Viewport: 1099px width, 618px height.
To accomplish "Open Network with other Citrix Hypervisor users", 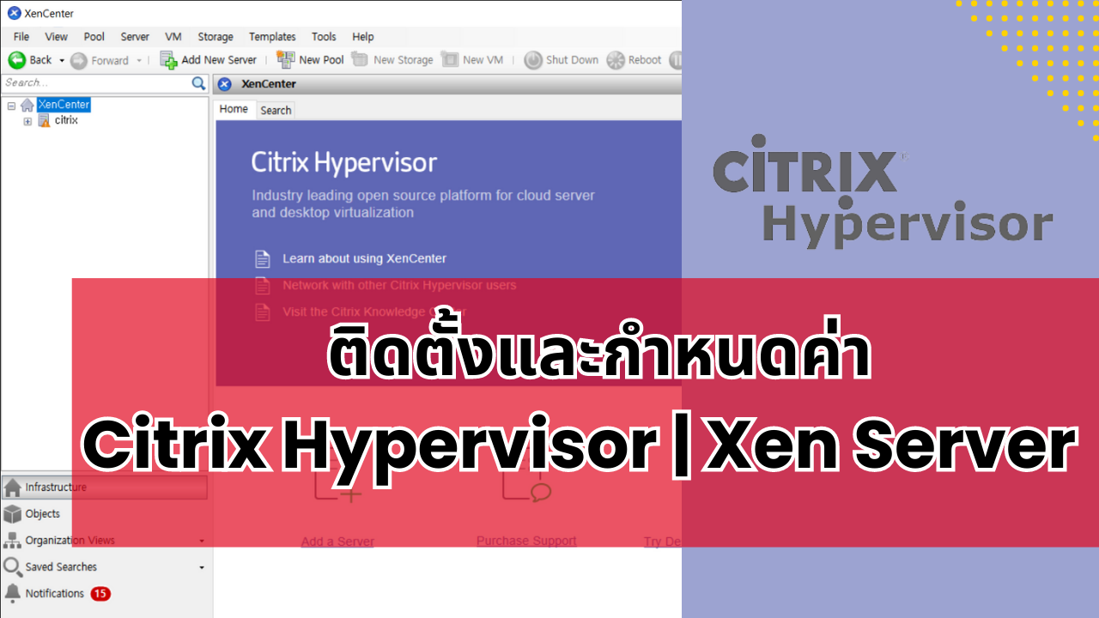I will click(x=399, y=285).
